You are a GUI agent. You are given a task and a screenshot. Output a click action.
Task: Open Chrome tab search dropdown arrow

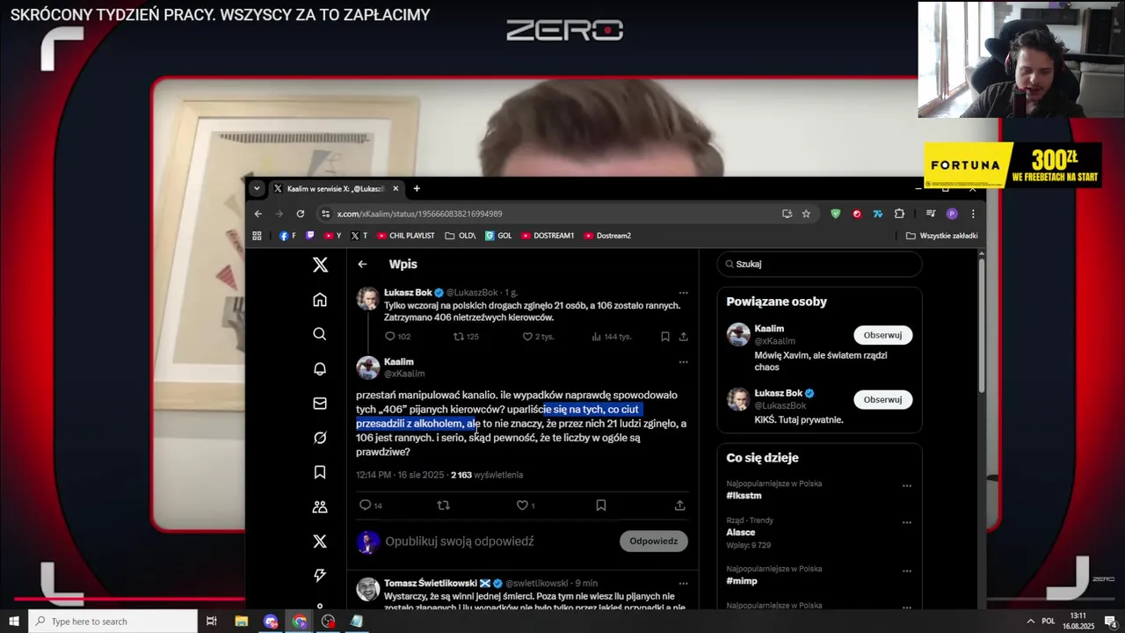click(x=257, y=188)
